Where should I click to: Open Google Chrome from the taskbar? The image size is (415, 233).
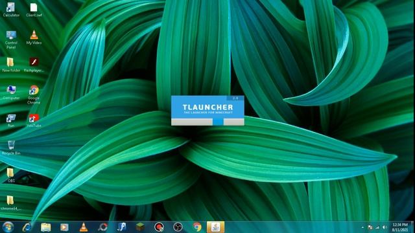[196, 227]
